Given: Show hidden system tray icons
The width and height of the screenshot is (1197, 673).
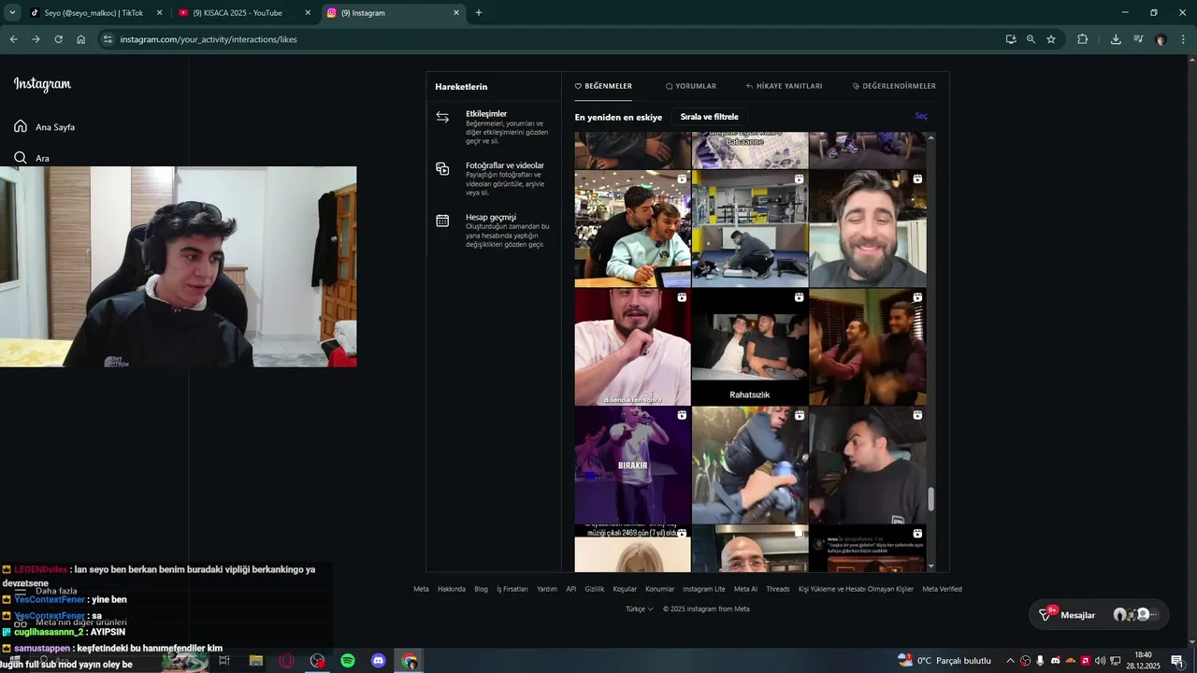Looking at the screenshot, I should (1010, 661).
